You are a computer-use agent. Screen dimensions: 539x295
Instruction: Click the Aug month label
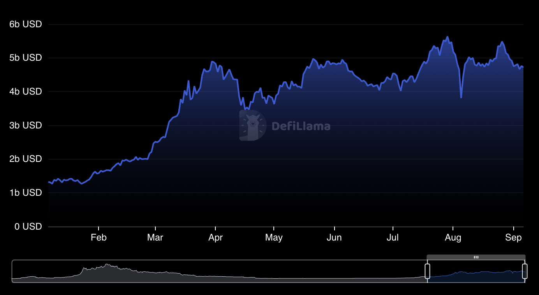453,238
